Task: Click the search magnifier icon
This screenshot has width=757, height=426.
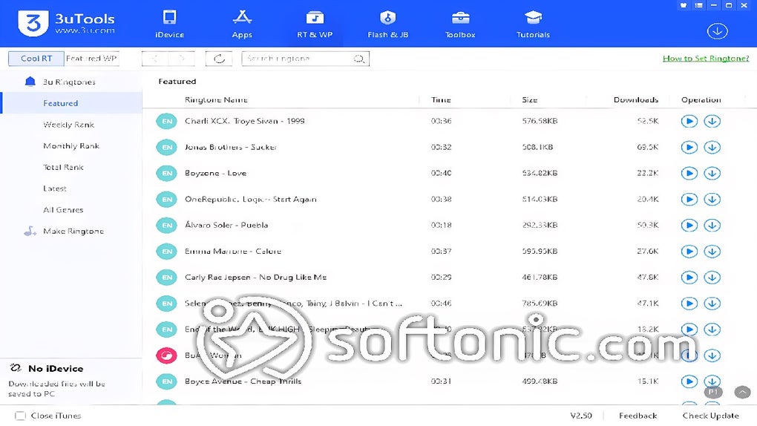Action: tap(358, 59)
